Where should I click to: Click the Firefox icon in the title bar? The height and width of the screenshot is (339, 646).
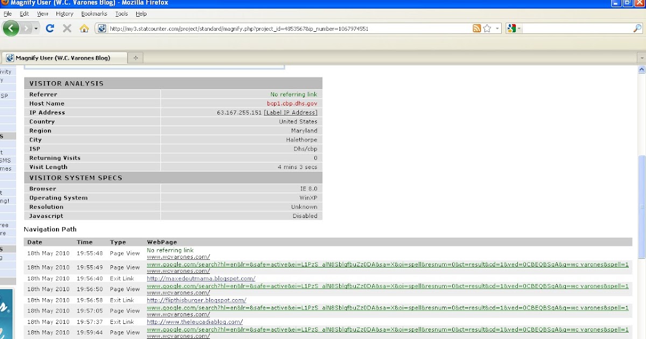tap(5, 3)
